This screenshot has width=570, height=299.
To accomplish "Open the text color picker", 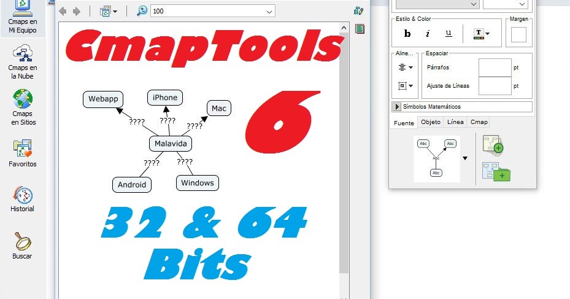I will (x=482, y=34).
